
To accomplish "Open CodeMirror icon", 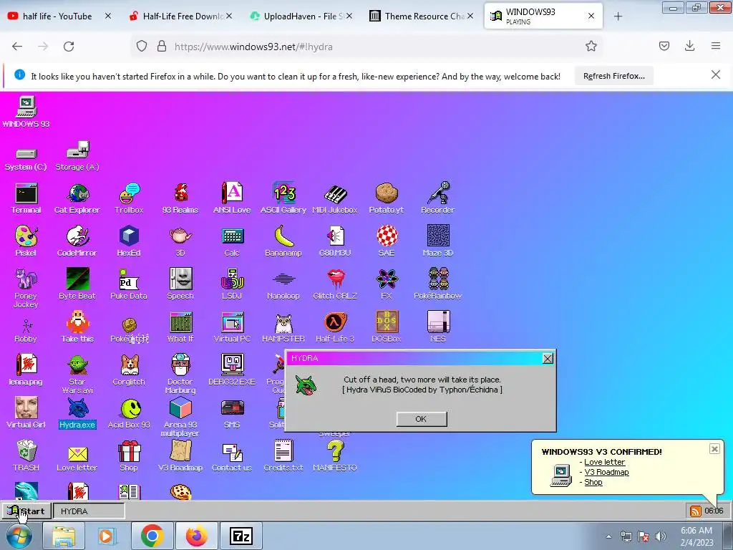I will pyautogui.click(x=77, y=241).
